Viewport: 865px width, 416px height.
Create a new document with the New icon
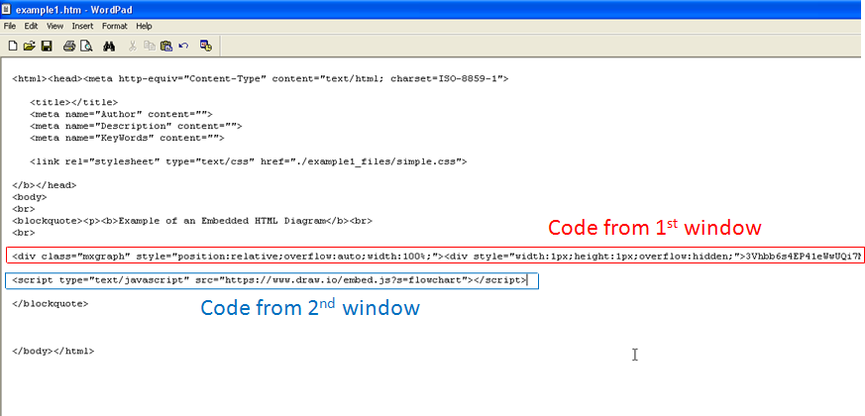tap(12, 47)
